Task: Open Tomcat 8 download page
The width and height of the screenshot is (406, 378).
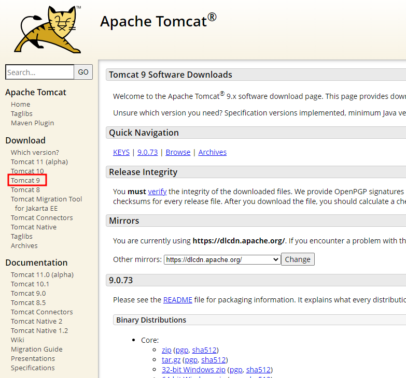Action: pos(25,190)
